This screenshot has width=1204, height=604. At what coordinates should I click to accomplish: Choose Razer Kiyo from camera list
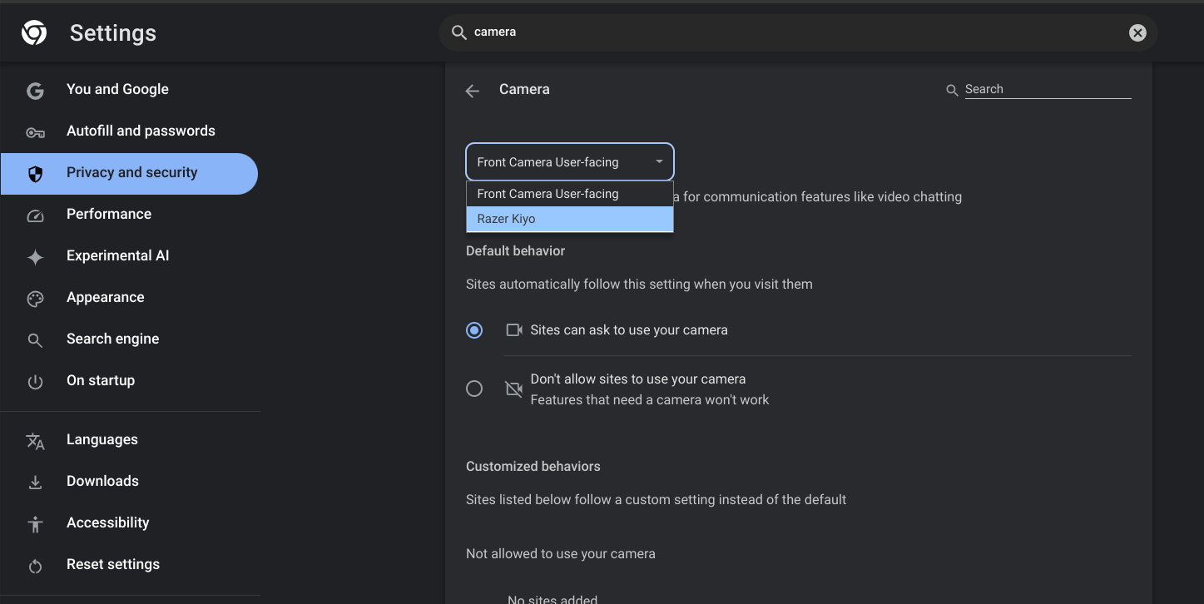click(569, 219)
